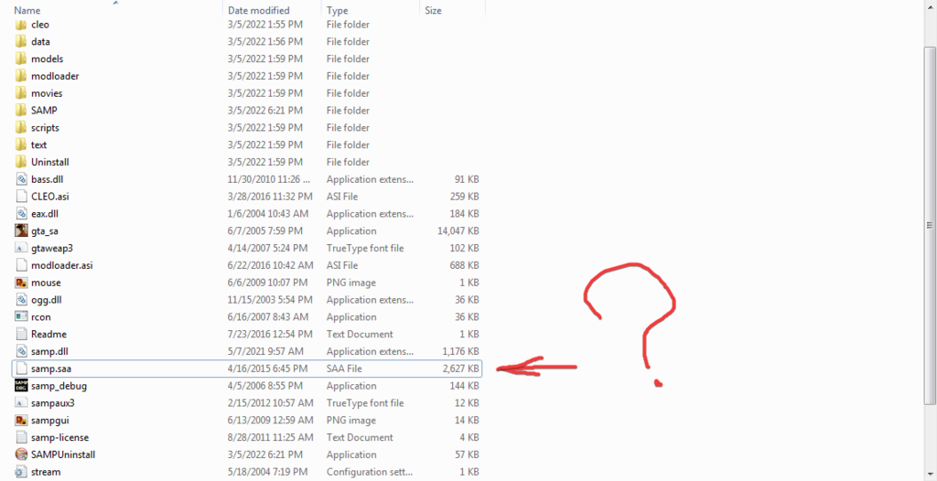The width and height of the screenshot is (937, 481).
Task: Click the samp.dll file icon
Action: tap(21, 351)
